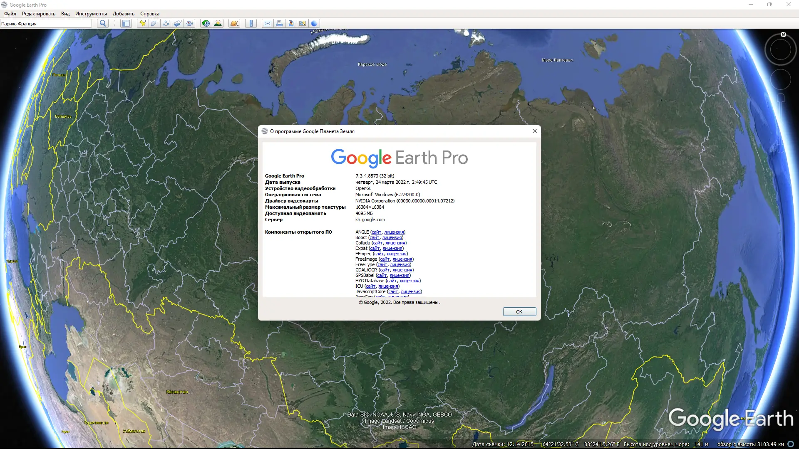
Task: Toggle sunlight across landscape icon
Action: [x=218, y=24]
